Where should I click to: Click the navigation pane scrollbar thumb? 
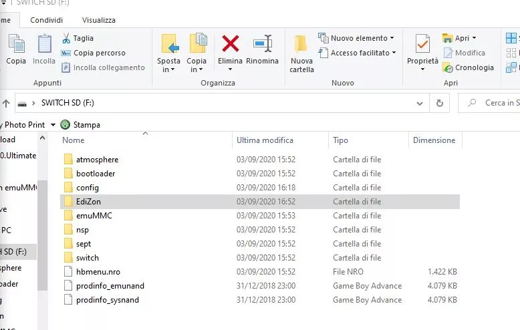pyautogui.click(x=43, y=236)
